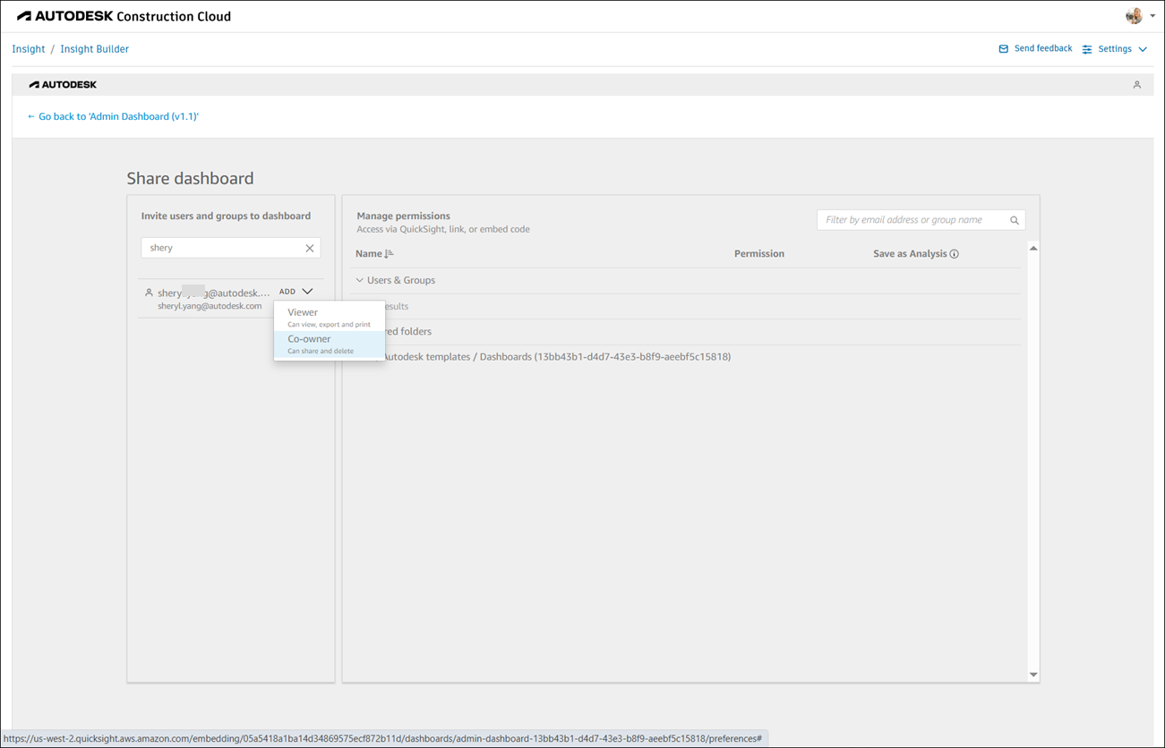Click the Share dashboard title
This screenshot has width=1165, height=748.
point(190,178)
